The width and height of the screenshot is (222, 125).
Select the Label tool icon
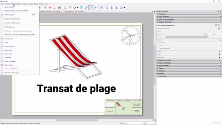(70, 8)
